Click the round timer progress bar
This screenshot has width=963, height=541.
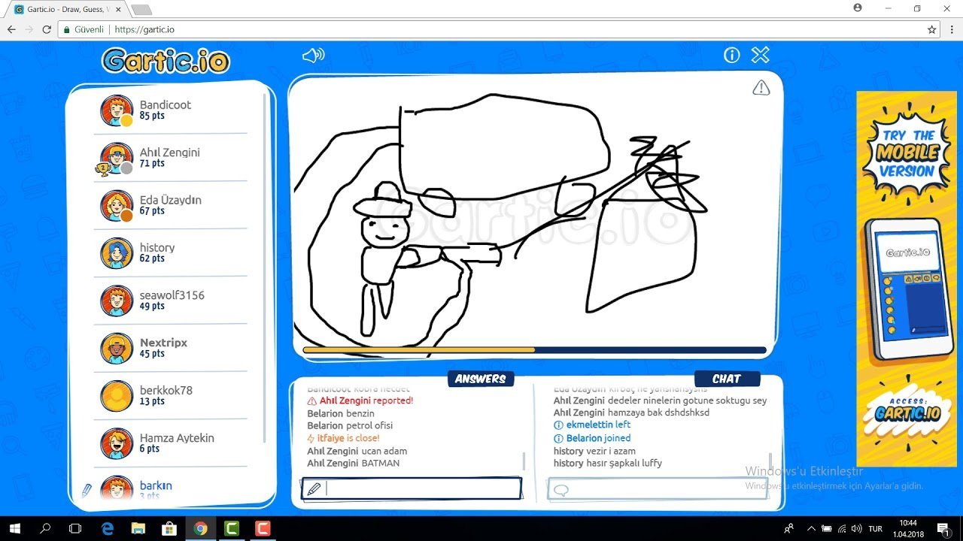[x=534, y=350]
